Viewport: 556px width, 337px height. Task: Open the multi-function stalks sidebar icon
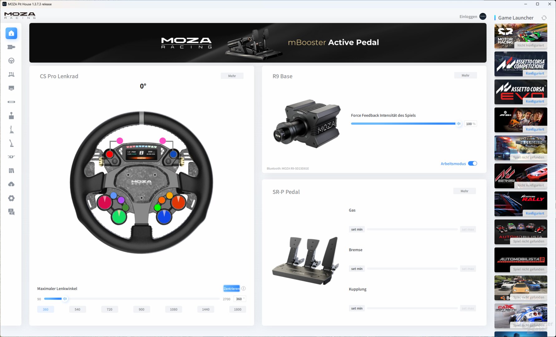(11, 157)
